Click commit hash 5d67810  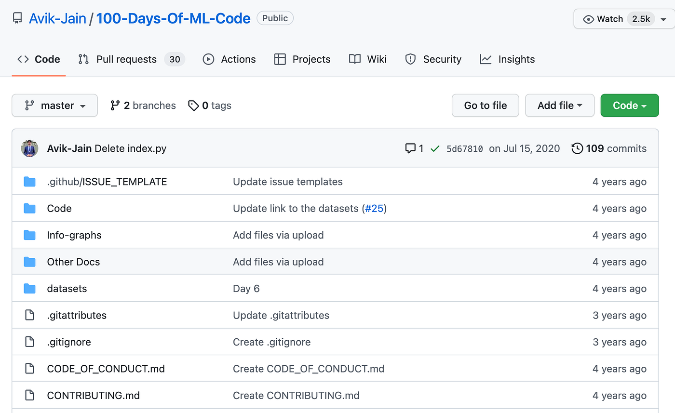pyautogui.click(x=464, y=148)
